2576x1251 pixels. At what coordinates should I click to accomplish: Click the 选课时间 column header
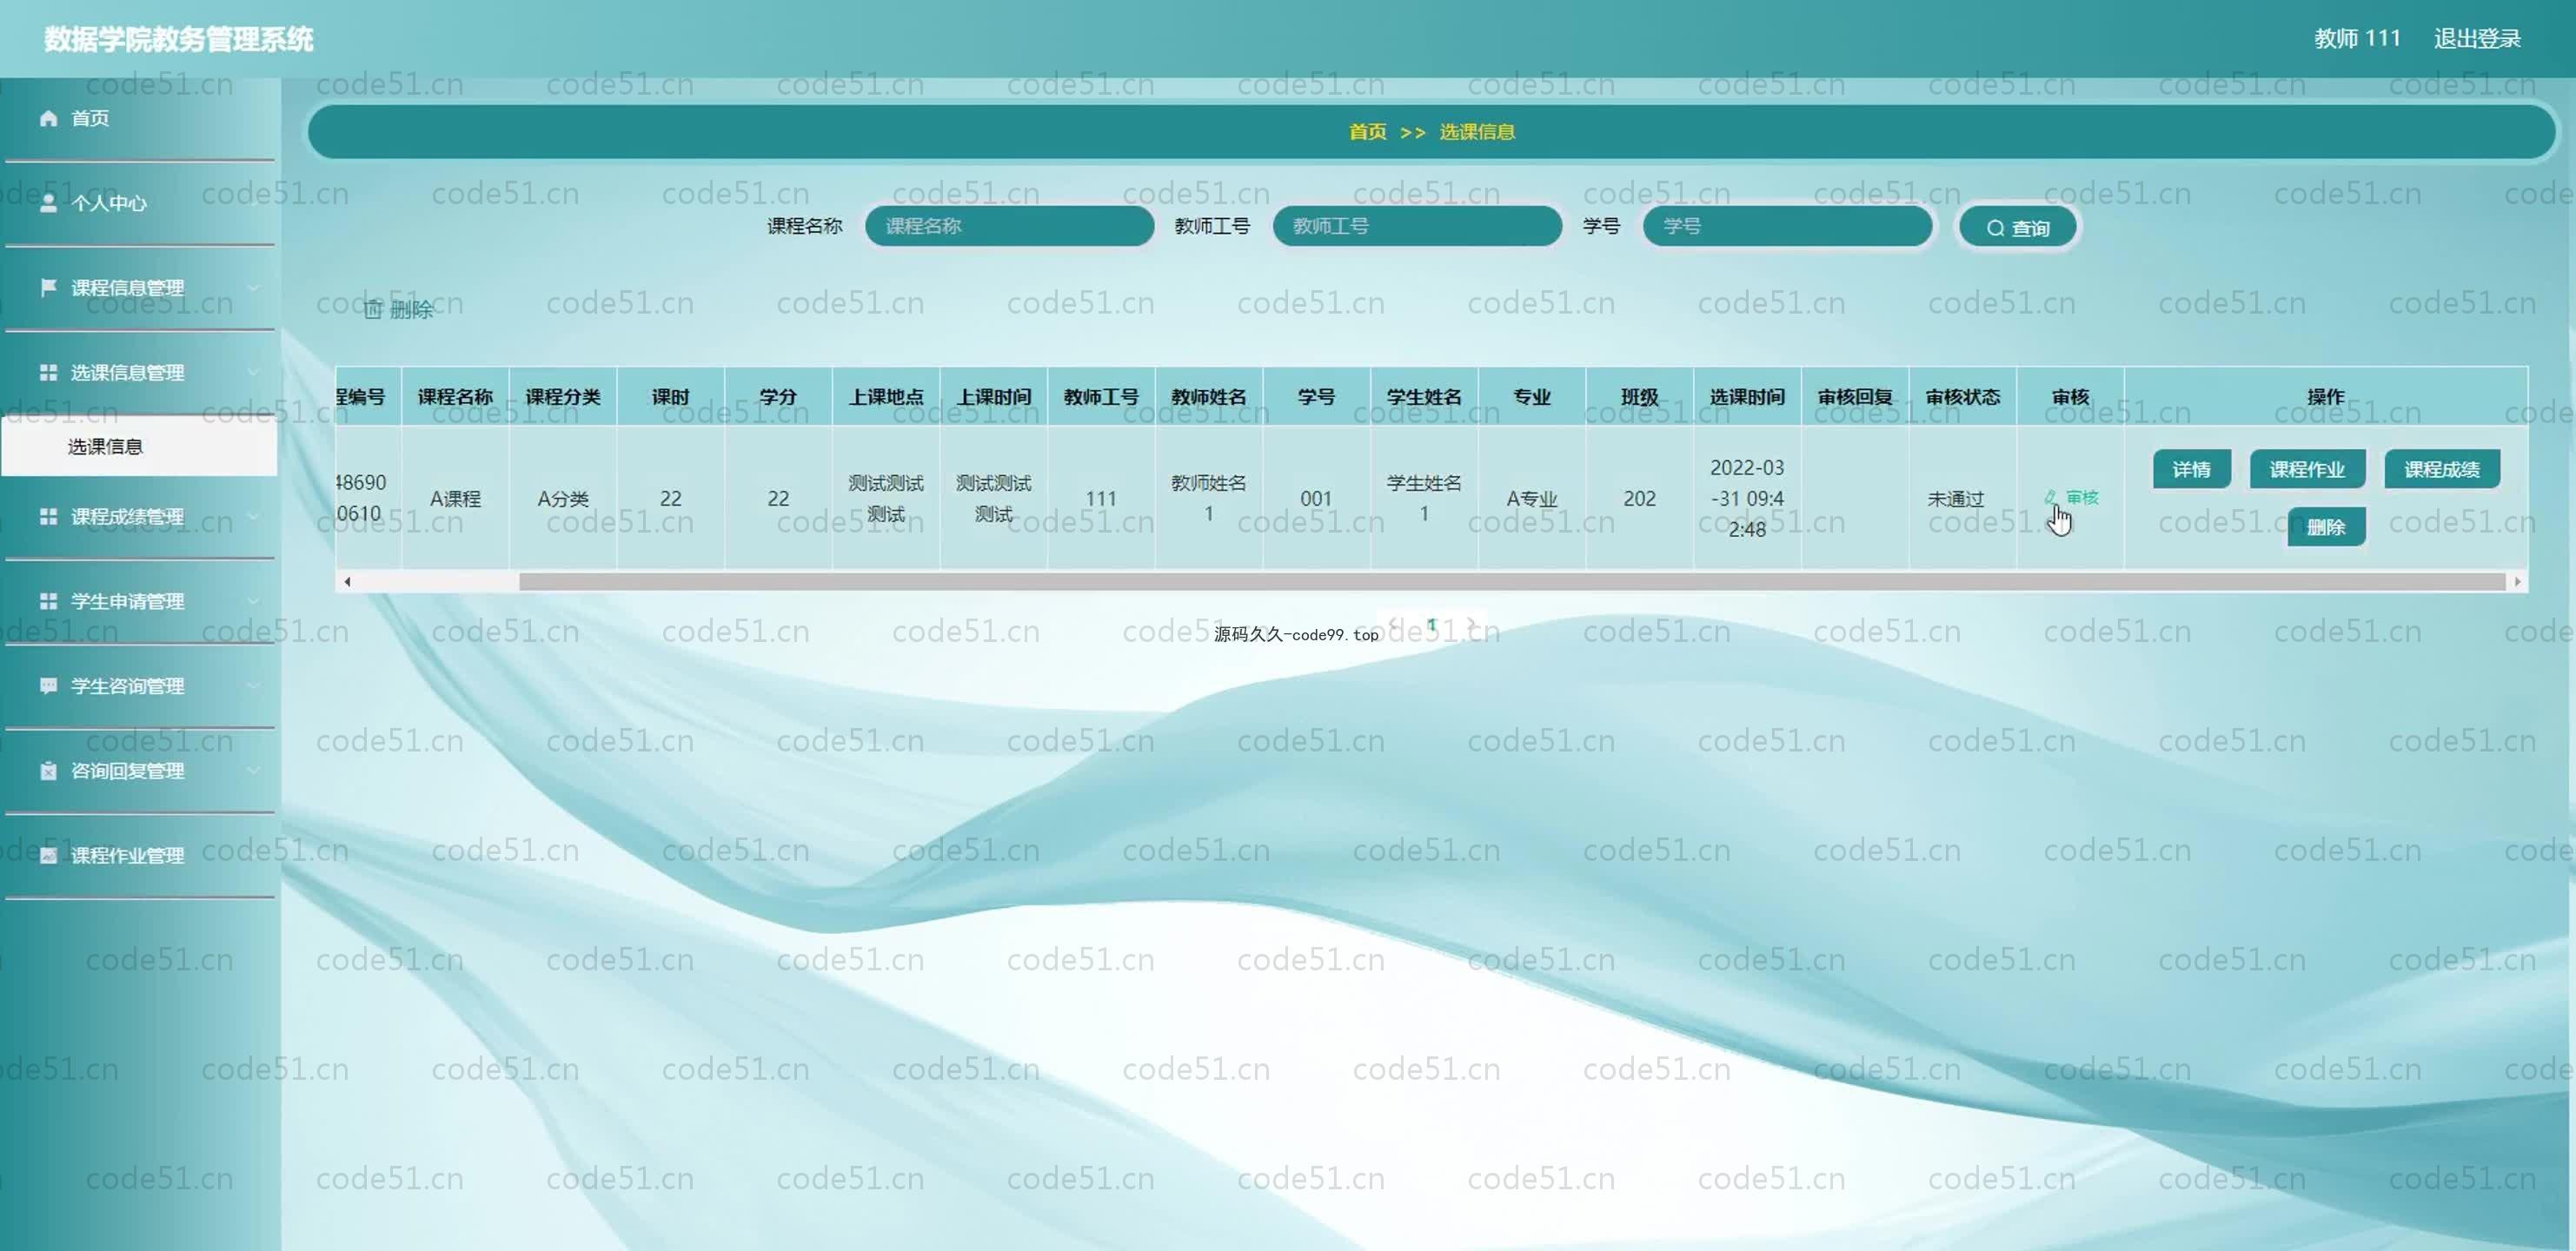[x=1747, y=397]
